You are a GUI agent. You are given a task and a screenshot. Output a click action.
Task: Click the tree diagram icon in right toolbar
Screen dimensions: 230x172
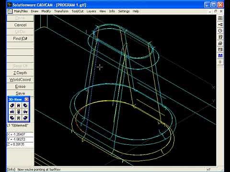coord(220,24)
